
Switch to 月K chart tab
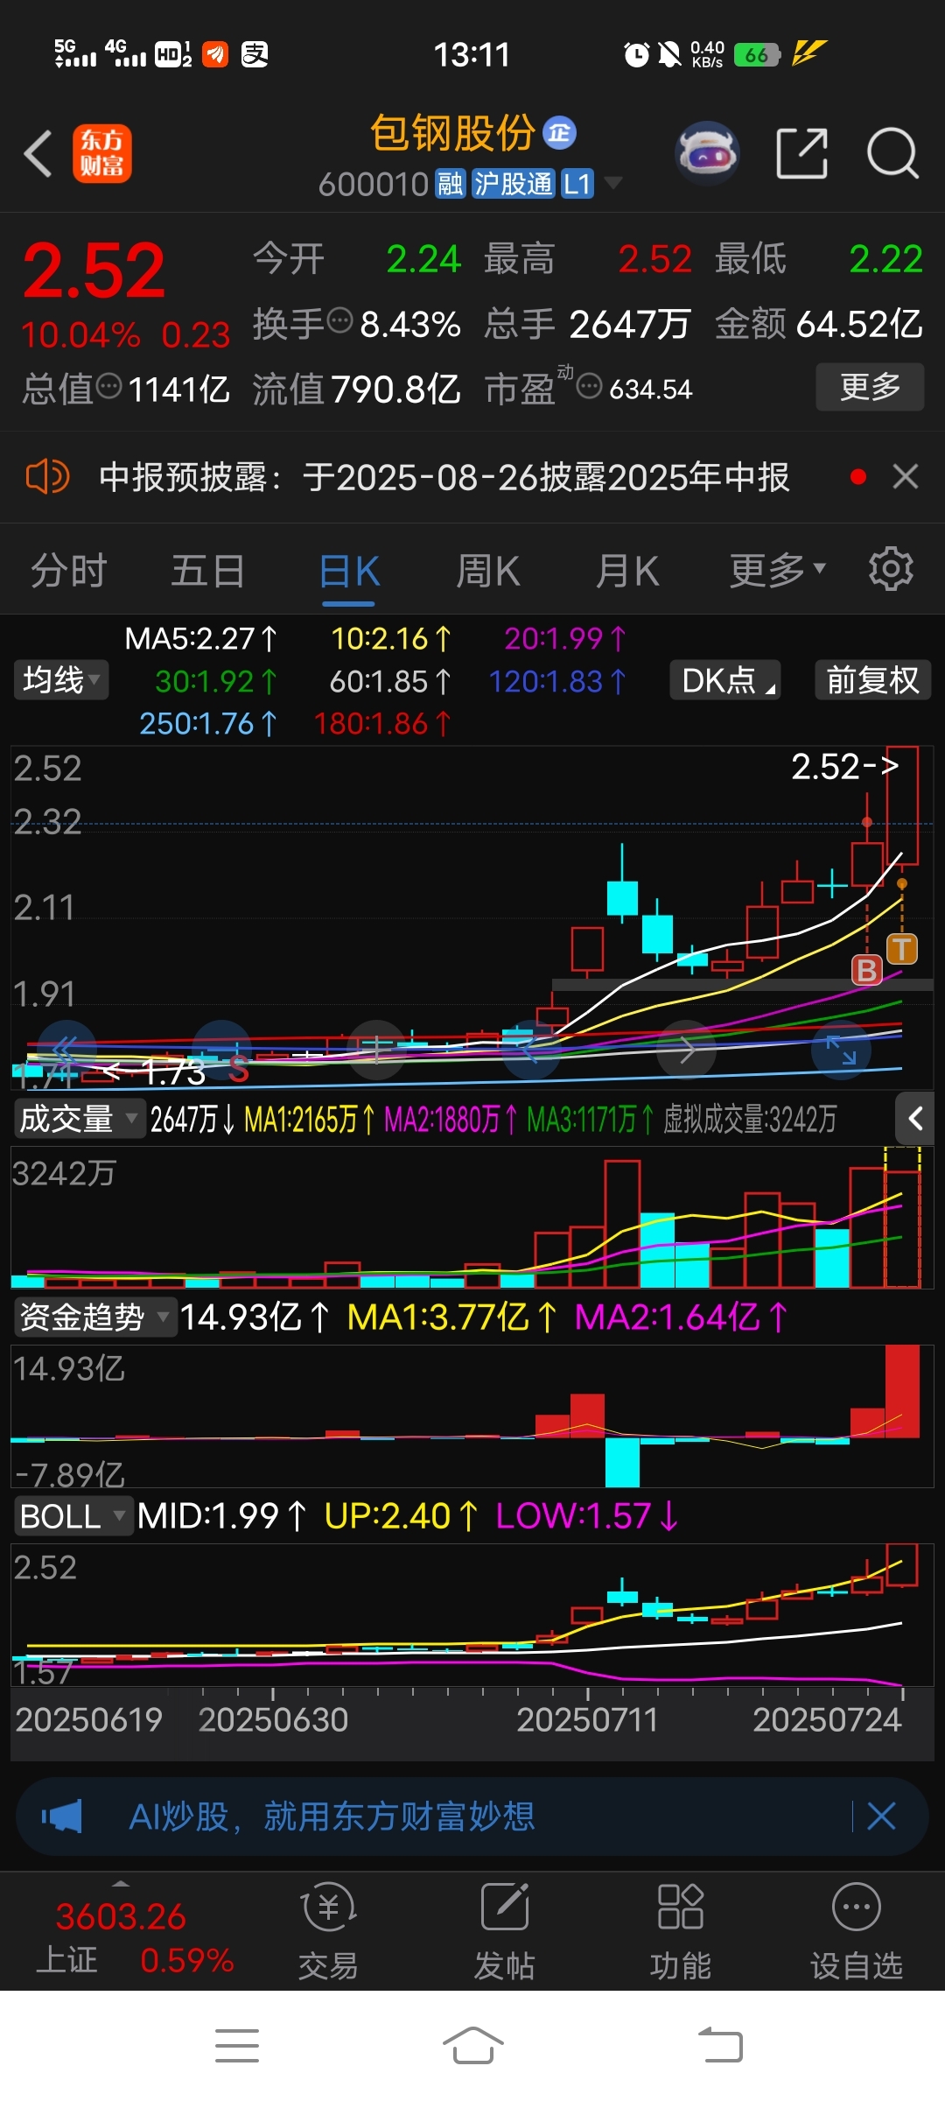pos(627,571)
